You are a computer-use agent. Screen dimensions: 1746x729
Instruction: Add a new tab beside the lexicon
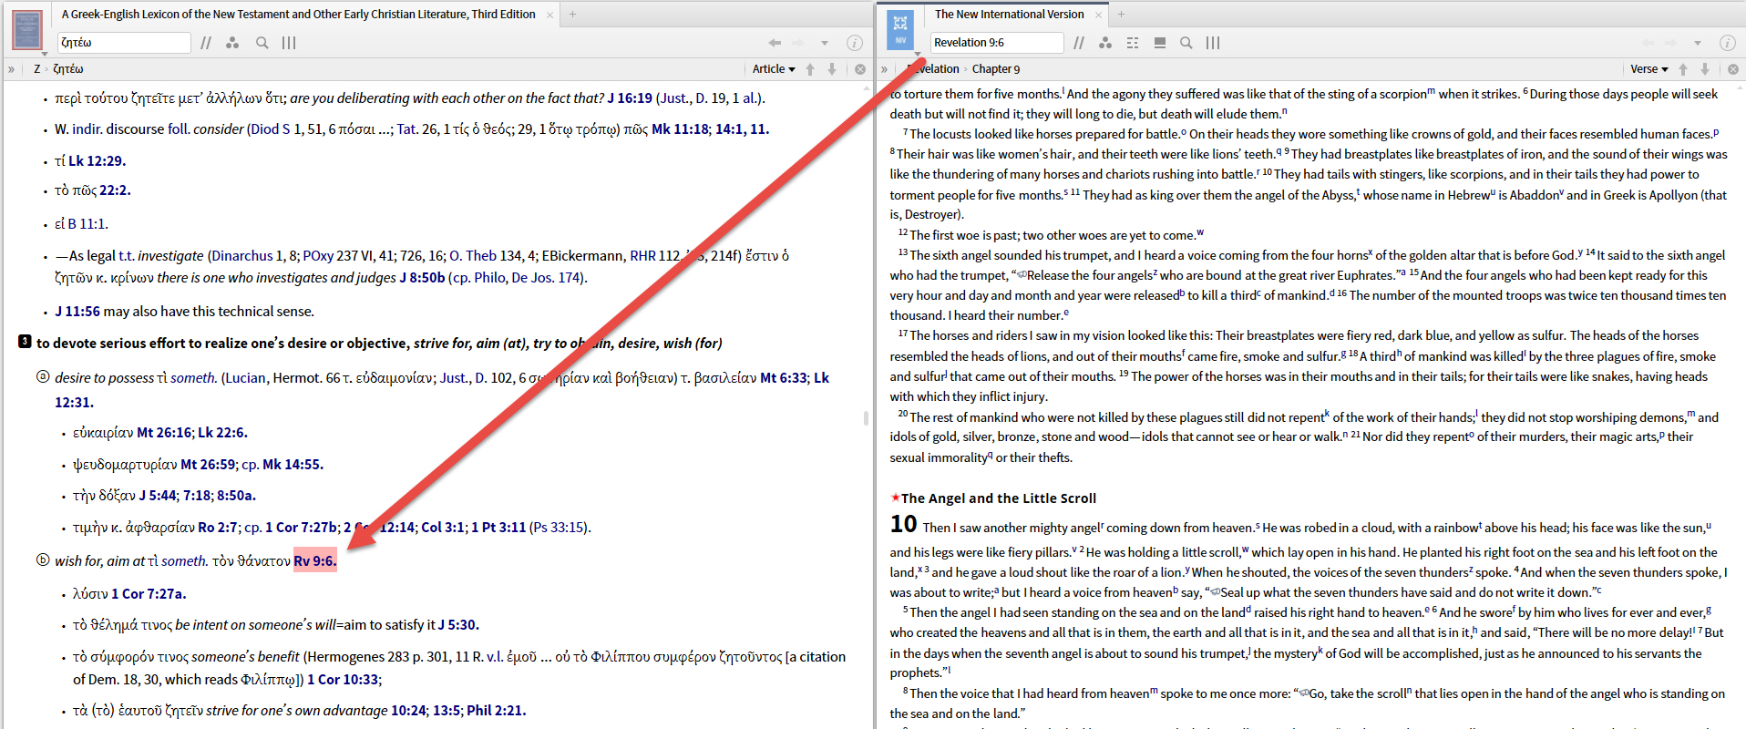tap(572, 15)
